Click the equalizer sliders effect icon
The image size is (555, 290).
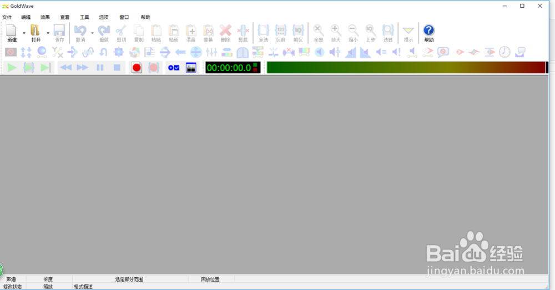pos(211,52)
